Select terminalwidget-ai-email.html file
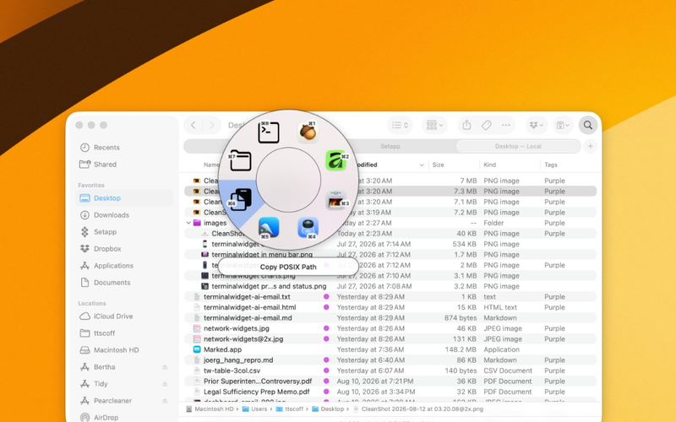Viewport: 676px width, 422px height. 390,307
